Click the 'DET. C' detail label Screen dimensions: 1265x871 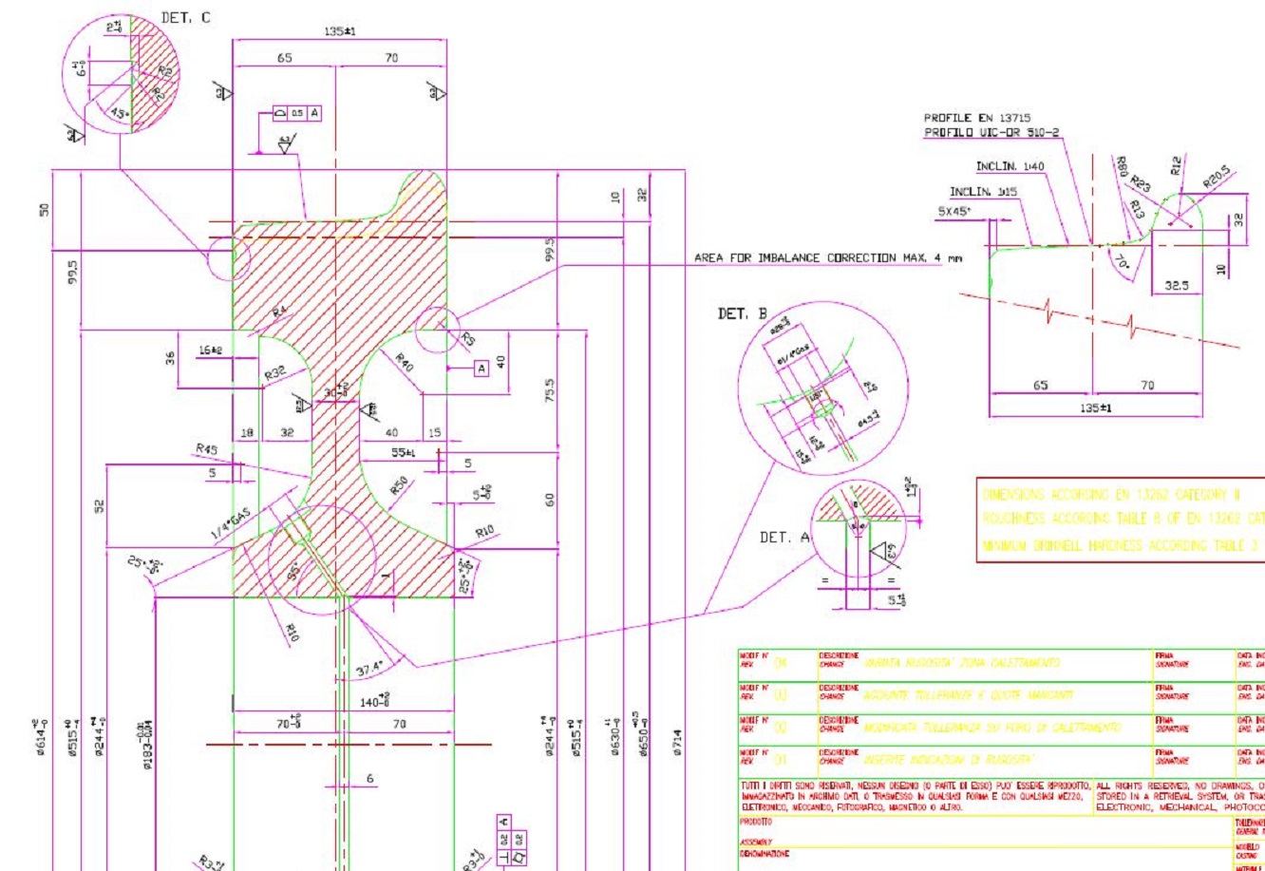[186, 18]
